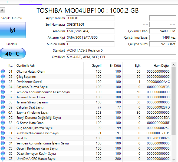This screenshot has width=178, height=162.
Task: Select raw value 003200130028
Action: pyautogui.click(x=158, y=138)
